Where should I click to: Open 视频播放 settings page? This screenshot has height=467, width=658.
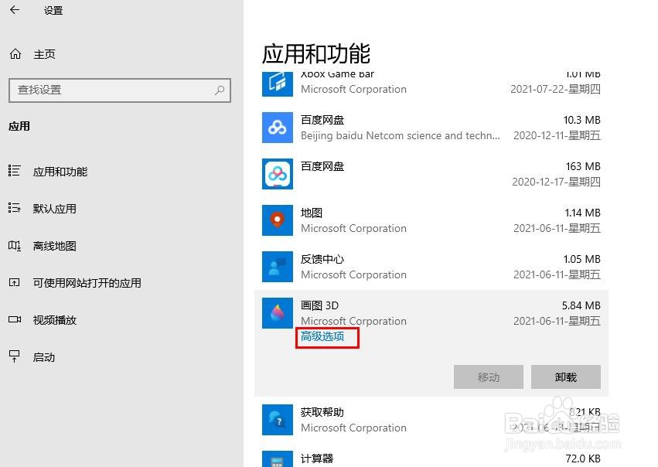(x=55, y=320)
